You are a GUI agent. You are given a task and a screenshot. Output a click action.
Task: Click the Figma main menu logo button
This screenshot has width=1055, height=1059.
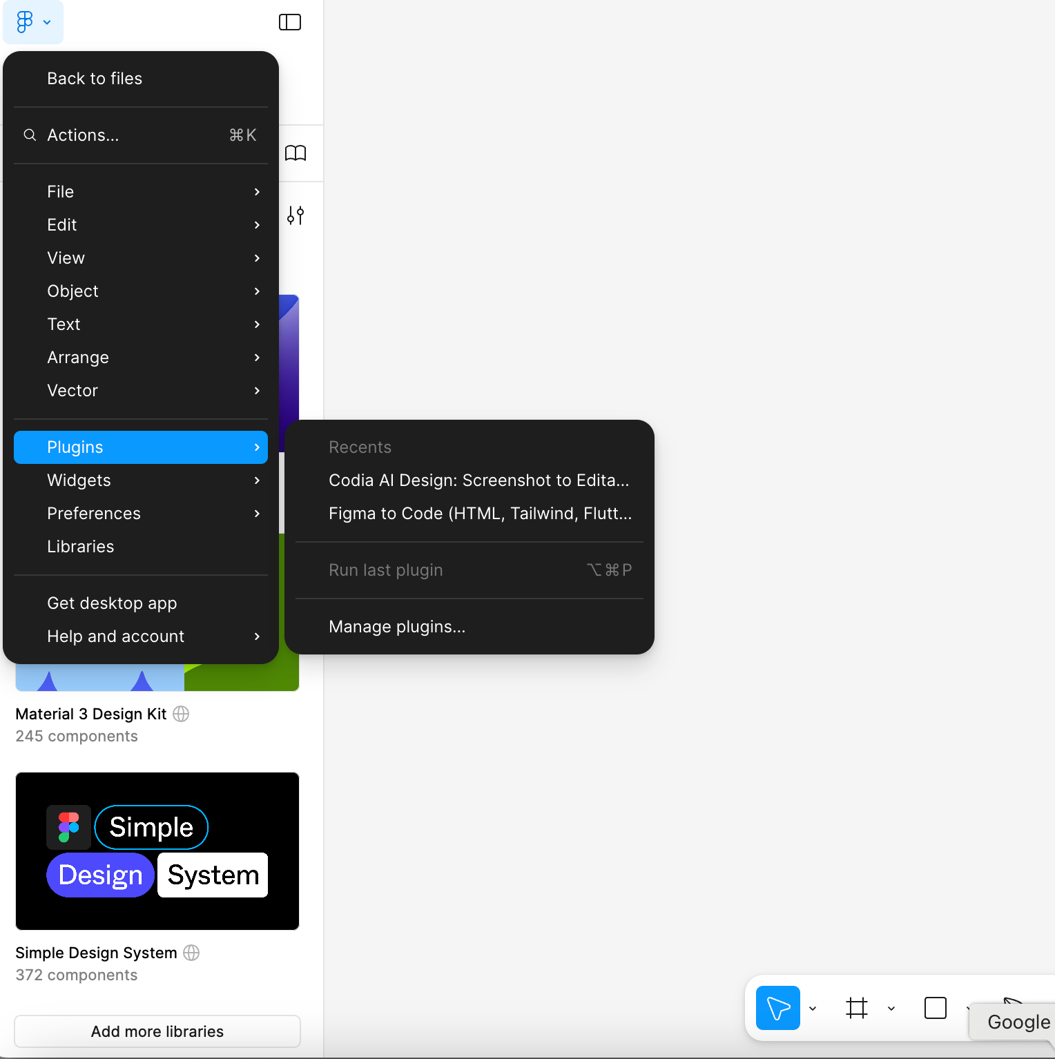(32, 22)
